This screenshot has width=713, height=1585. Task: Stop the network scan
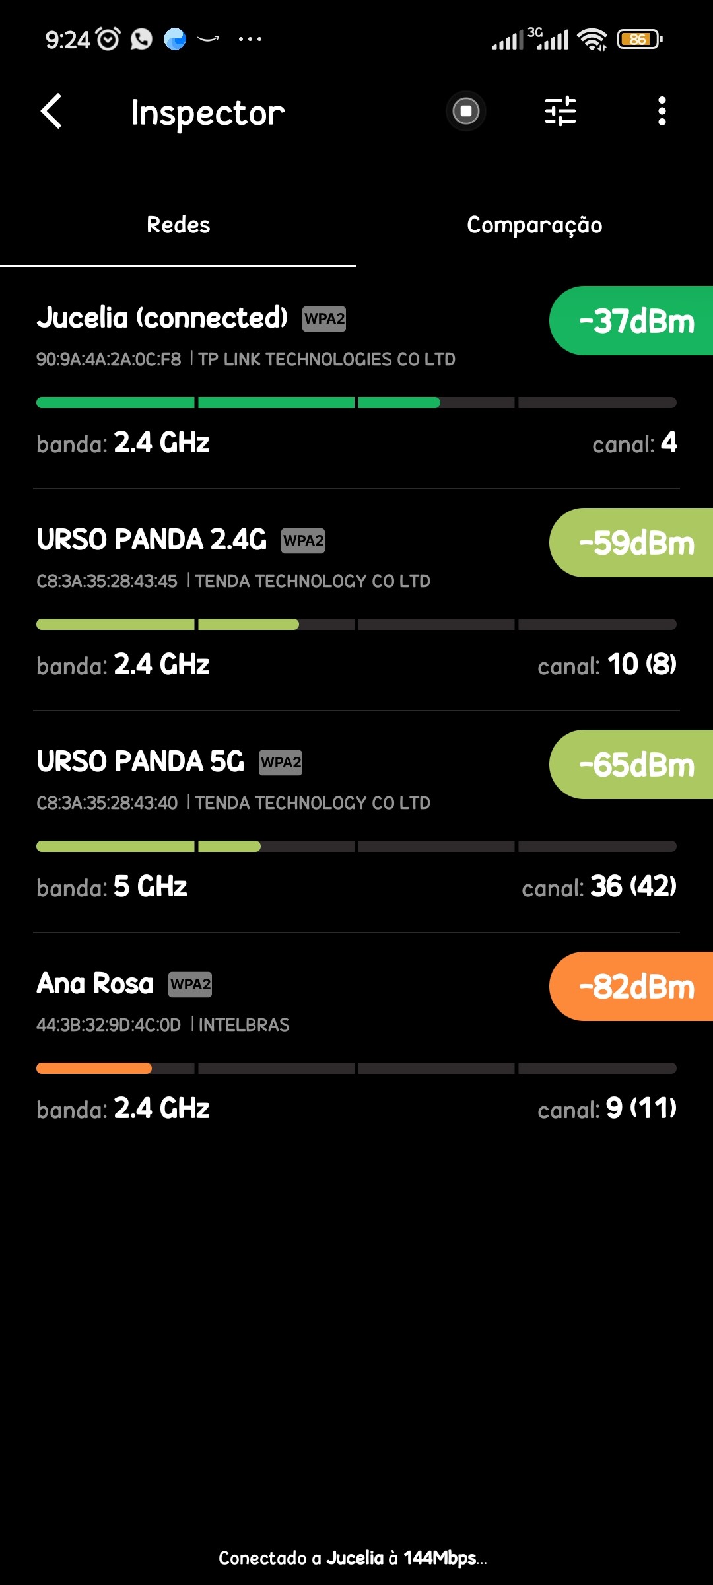466,111
